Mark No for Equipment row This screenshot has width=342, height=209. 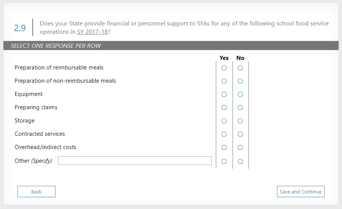tap(240, 94)
